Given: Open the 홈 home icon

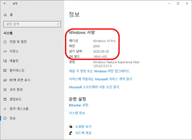Looking at the screenshot, I should pos(5,15).
